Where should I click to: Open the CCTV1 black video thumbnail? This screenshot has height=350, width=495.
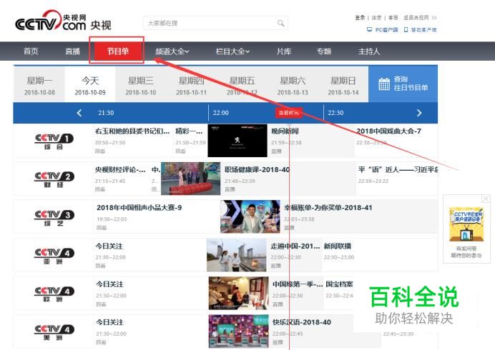point(237,141)
